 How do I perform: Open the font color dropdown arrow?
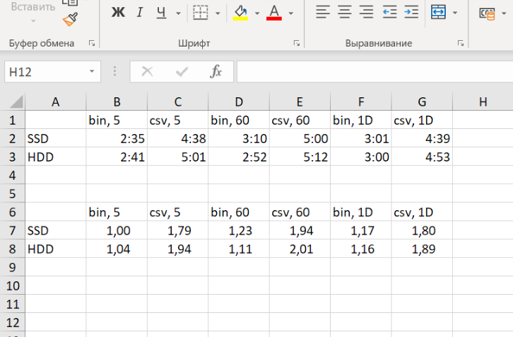click(290, 13)
